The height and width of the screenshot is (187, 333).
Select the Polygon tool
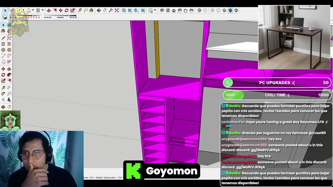pyautogui.click(x=9, y=50)
